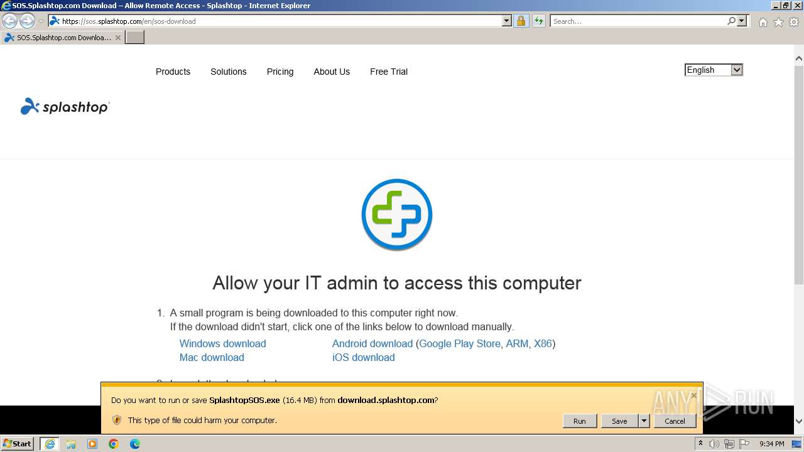The width and height of the screenshot is (804, 452).
Task: Click the iOS download link
Action: [x=364, y=357]
